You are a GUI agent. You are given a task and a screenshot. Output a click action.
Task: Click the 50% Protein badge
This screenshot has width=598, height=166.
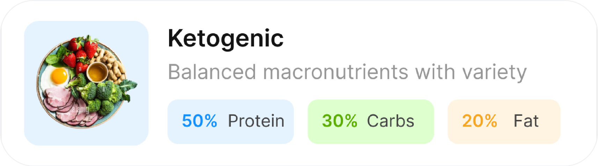[x=231, y=121]
